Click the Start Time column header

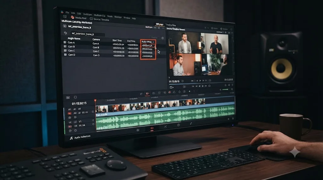pos(117,41)
